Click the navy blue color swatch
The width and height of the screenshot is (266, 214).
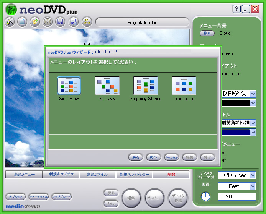coord(236,133)
